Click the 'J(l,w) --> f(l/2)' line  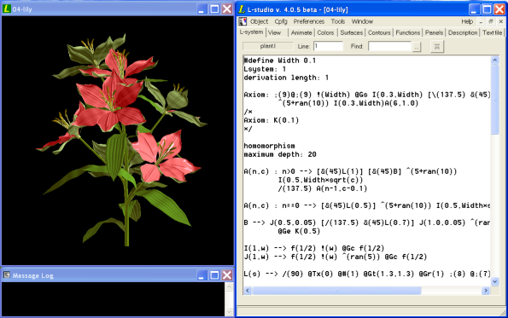click(336, 257)
